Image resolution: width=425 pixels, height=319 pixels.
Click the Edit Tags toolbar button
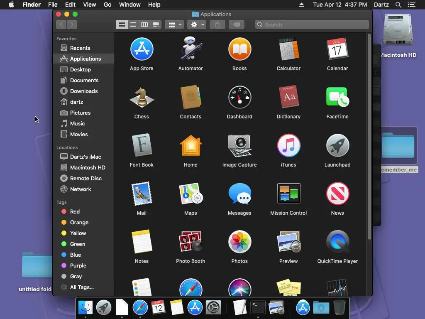(x=237, y=25)
